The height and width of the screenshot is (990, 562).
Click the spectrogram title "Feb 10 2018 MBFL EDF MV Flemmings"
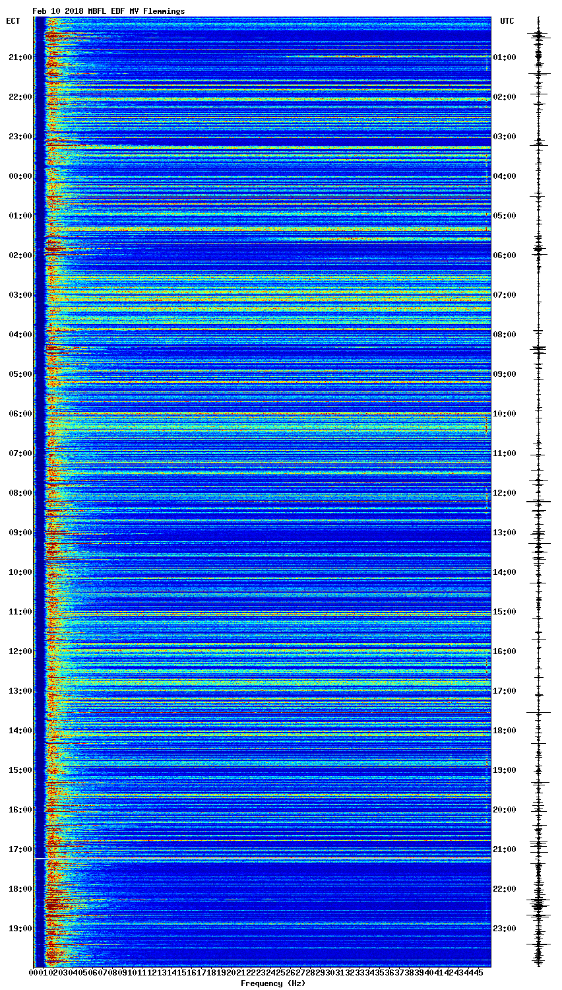109,11
